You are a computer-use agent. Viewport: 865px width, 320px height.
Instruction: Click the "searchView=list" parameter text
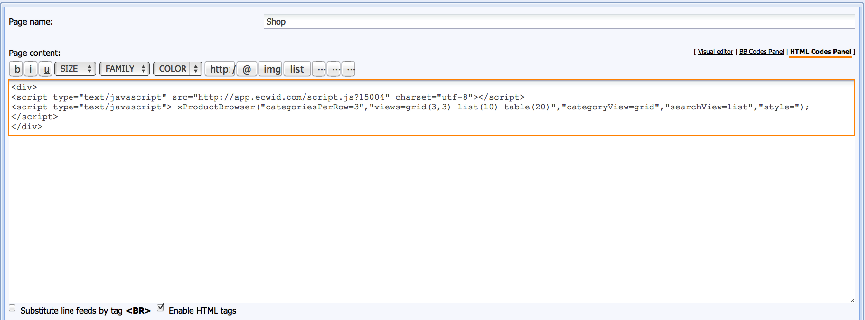tap(709, 107)
